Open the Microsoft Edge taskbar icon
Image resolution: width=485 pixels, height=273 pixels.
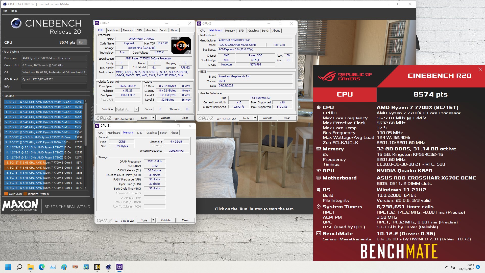pos(42,267)
